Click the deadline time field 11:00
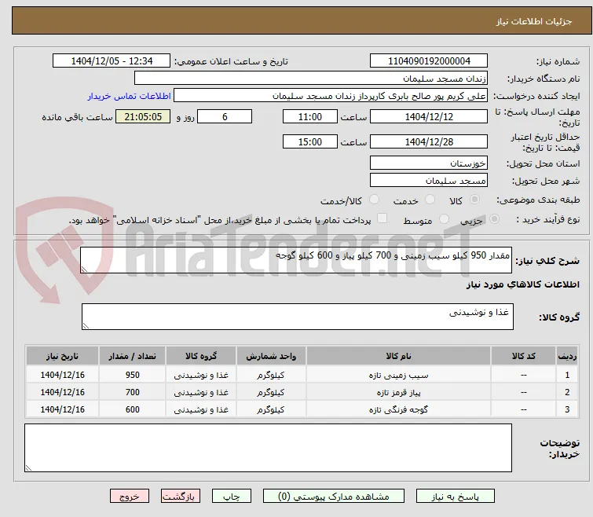The height and width of the screenshot is (517, 593). (310, 116)
